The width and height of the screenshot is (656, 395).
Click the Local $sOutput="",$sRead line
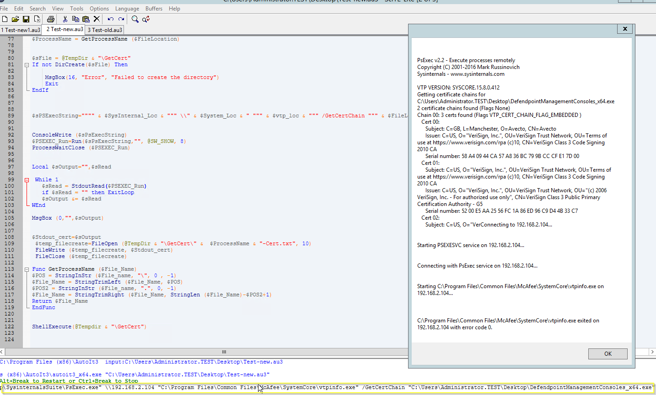(x=71, y=167)
